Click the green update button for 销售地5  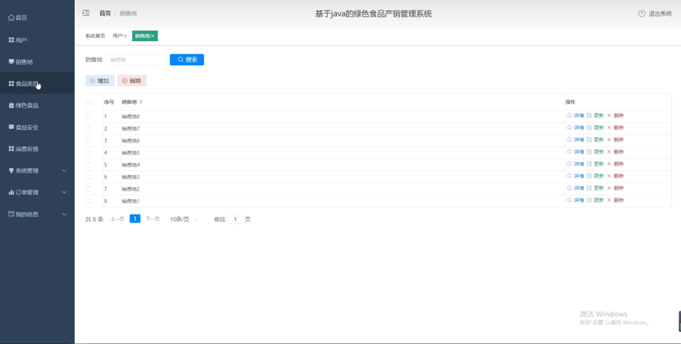coord(595,152)
